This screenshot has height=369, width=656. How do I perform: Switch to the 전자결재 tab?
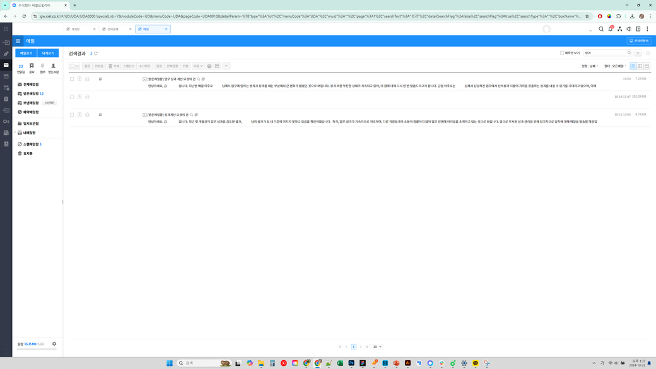tap(113, 29)
